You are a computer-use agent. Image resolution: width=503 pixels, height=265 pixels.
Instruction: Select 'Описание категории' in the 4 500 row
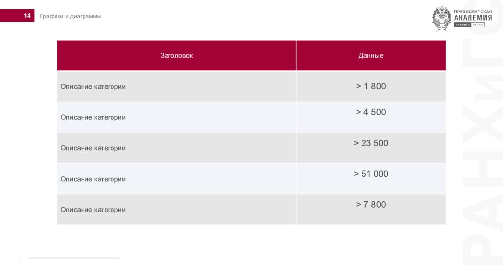coord(93,117)
